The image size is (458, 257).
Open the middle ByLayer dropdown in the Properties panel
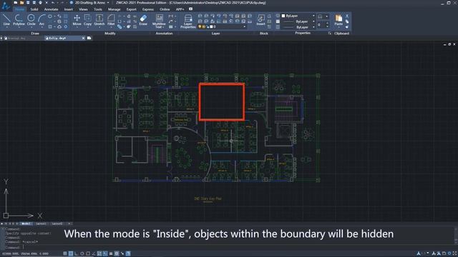pos(313,21)
